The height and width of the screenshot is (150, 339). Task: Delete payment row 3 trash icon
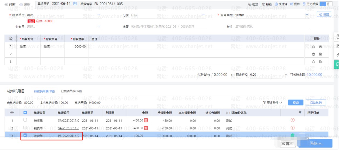pyautogui.click(x=314, y=62)
